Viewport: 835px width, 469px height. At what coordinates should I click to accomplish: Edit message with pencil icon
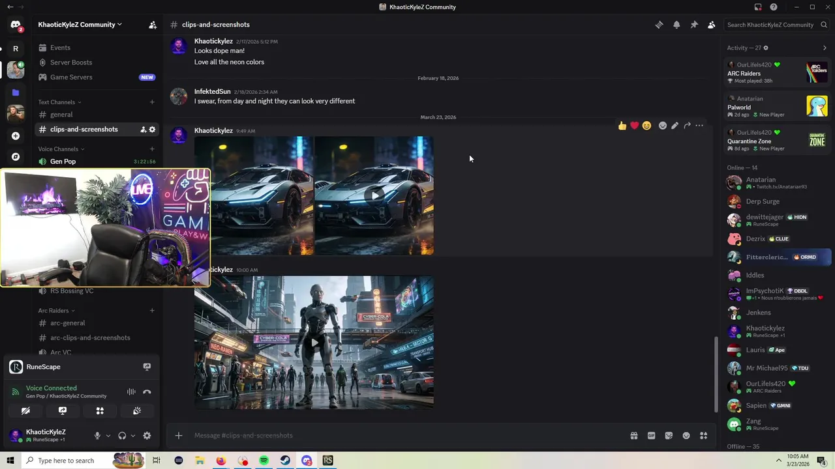(x=675, y=126)
